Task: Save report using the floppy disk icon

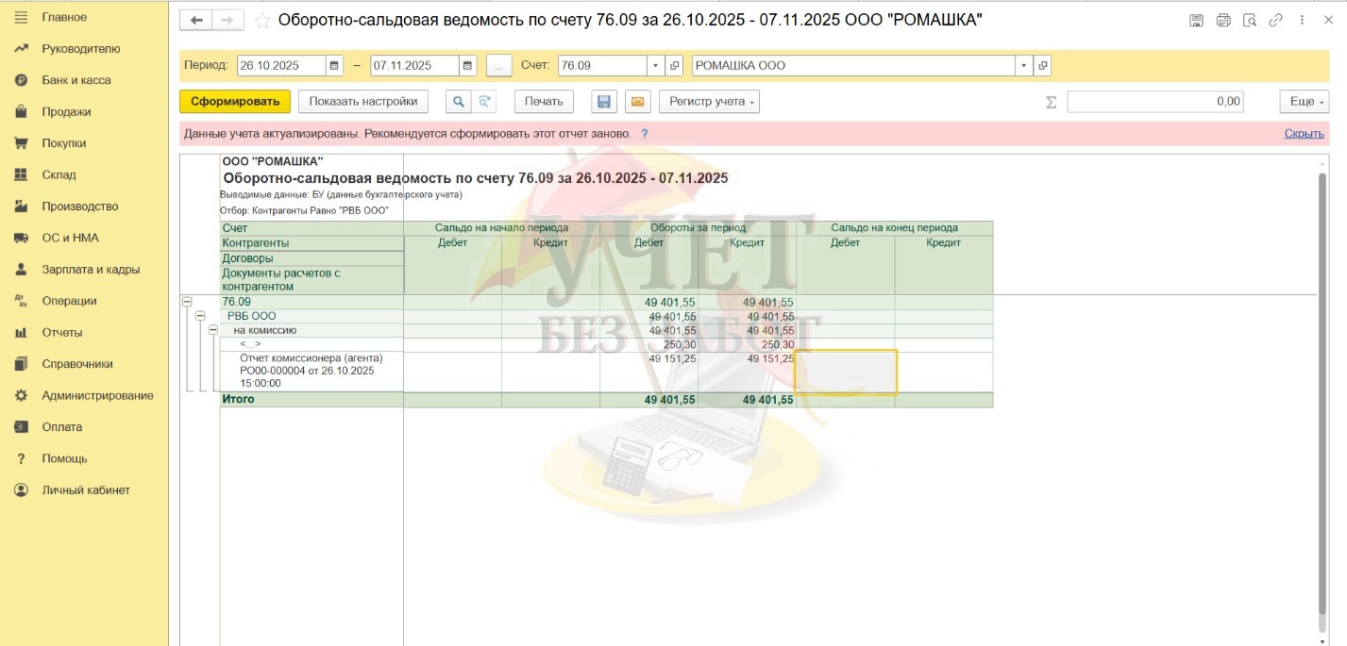Action: point(603,102)
